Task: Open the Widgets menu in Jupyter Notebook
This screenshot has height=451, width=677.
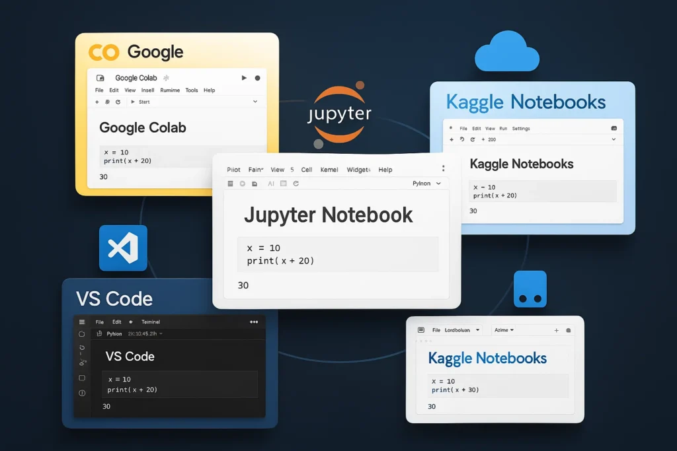Action: point(358,170)
